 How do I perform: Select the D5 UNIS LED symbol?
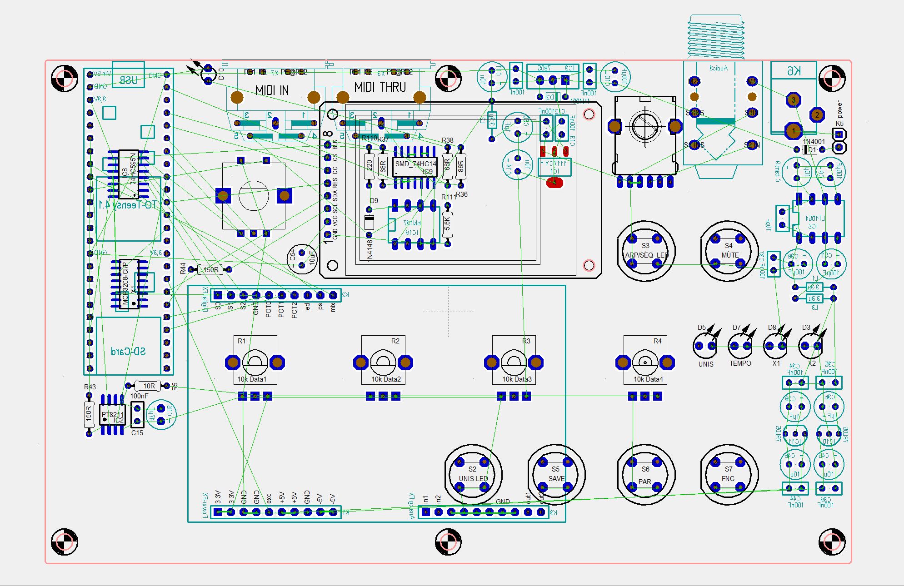pyautogui.click(x=705, y=347)
